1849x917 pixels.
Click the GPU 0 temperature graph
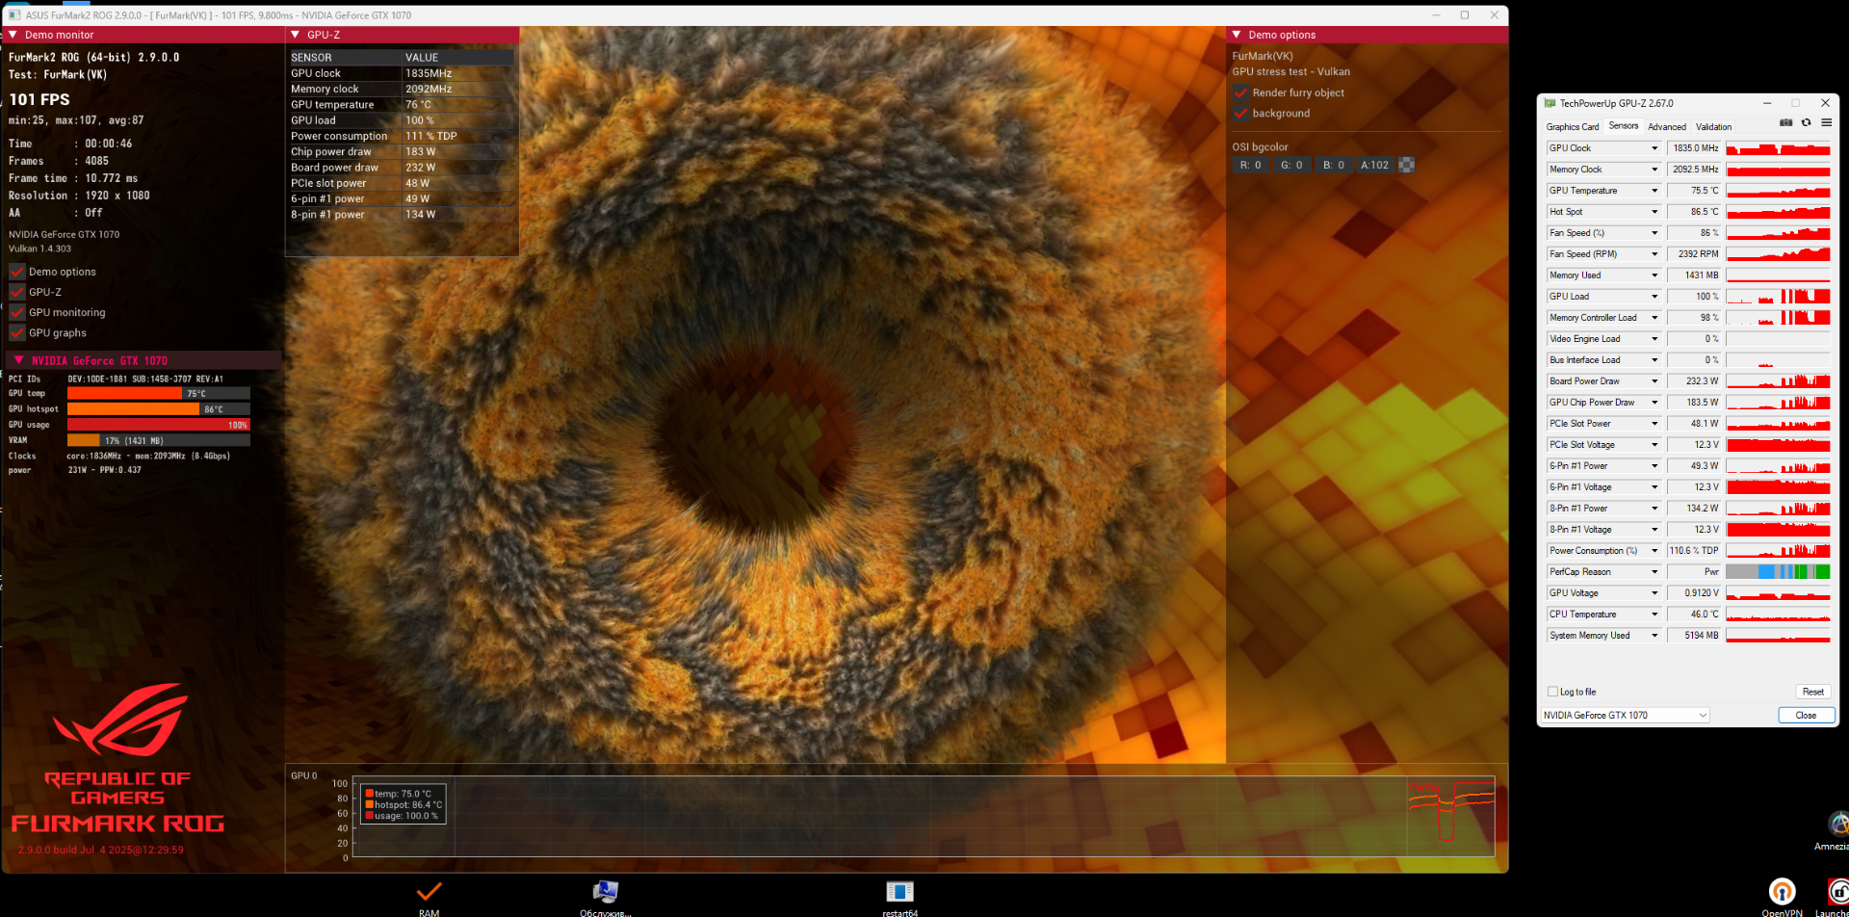(x=924, y=817)
